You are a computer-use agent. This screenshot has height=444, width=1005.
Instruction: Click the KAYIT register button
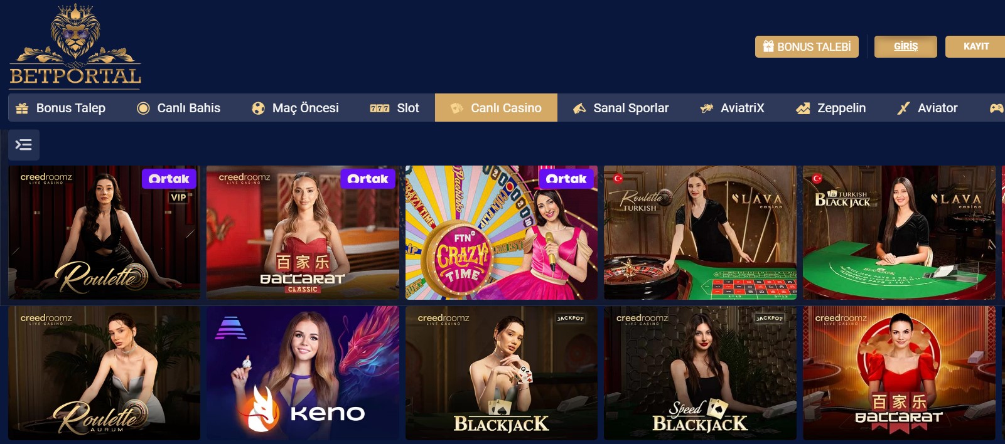coord(975,46)
